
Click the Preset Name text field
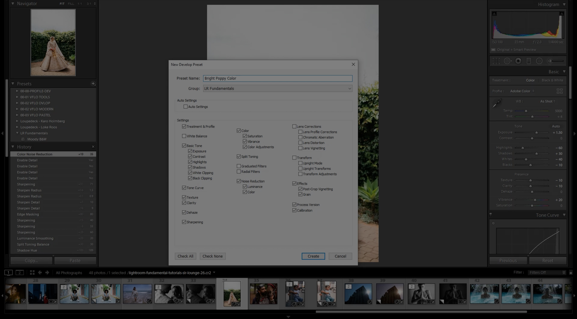pyautogui.click(x=278, y=78)
